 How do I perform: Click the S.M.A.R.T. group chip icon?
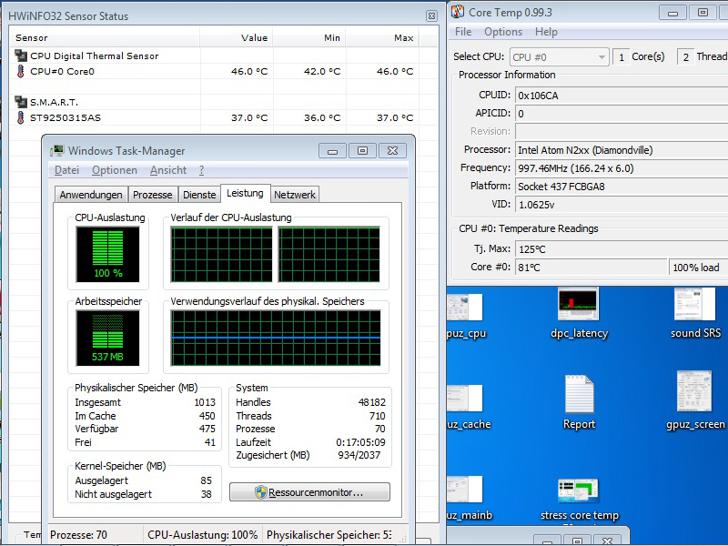[21, 102]
